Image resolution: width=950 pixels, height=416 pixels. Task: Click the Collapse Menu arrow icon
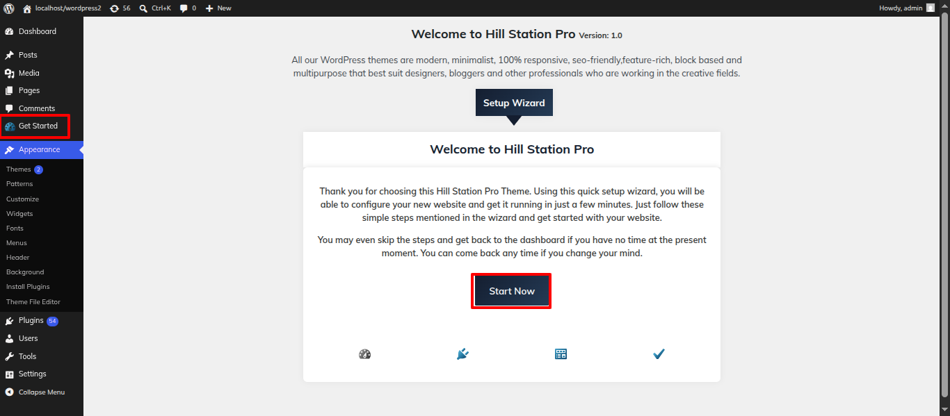(x=9, y=392)
